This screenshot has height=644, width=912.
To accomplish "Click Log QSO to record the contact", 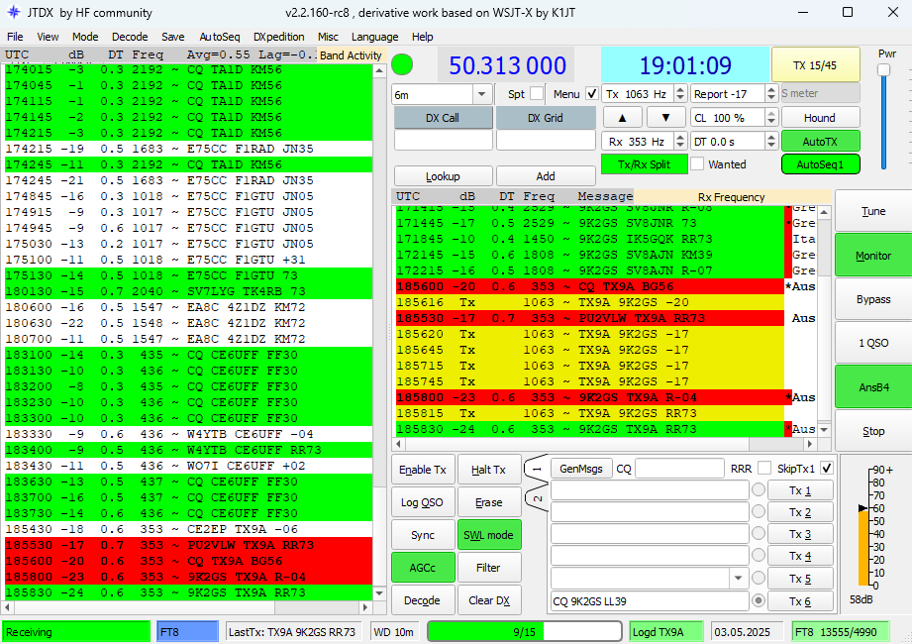I will tap(423, 502).
